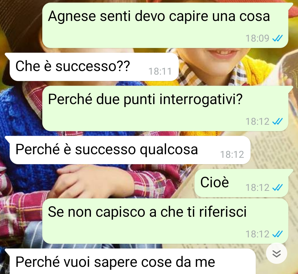Tap blue read ticks on 'Agnese senti' message
Viewport: 298px width, 274px height.
278,38
